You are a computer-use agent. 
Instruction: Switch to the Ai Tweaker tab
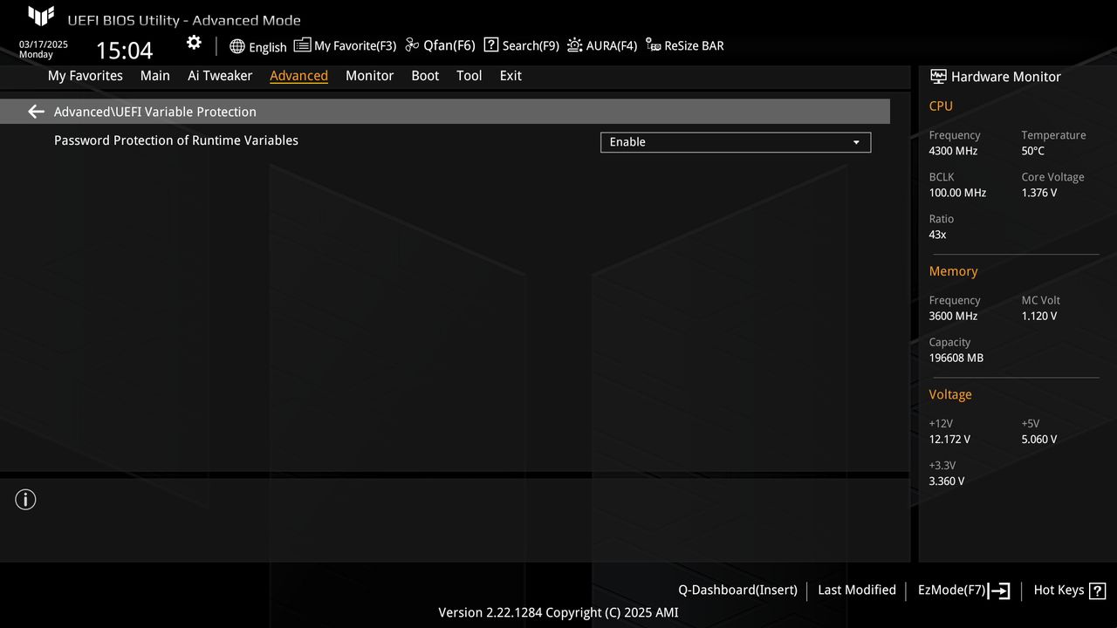tap(220, 76)
